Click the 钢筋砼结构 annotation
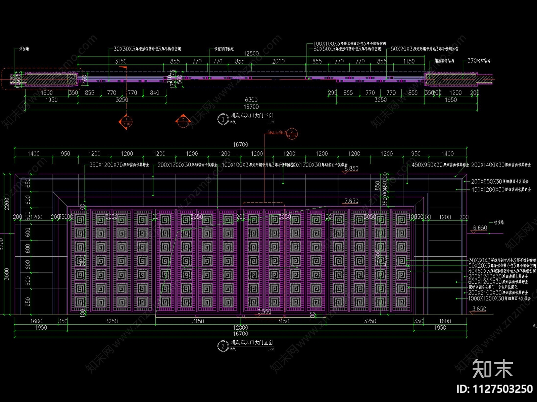Screen dimensions: 537x402 [x=444, y=61]
